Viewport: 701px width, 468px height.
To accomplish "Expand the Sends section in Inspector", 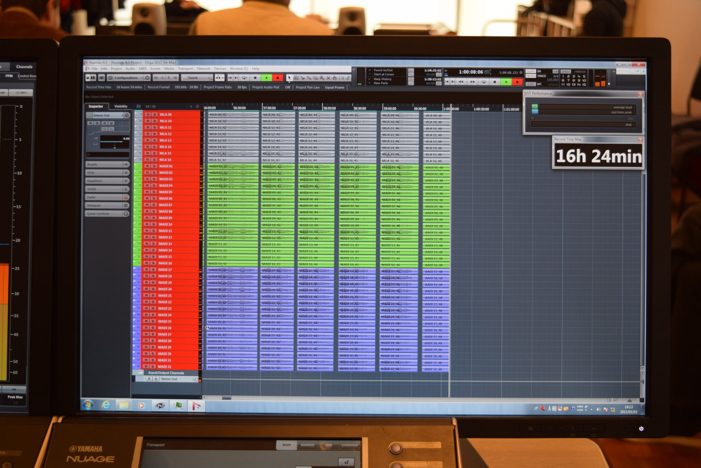I will click(x=107, y=189).
